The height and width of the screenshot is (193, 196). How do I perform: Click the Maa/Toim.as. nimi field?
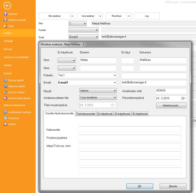tap(130, 146)
